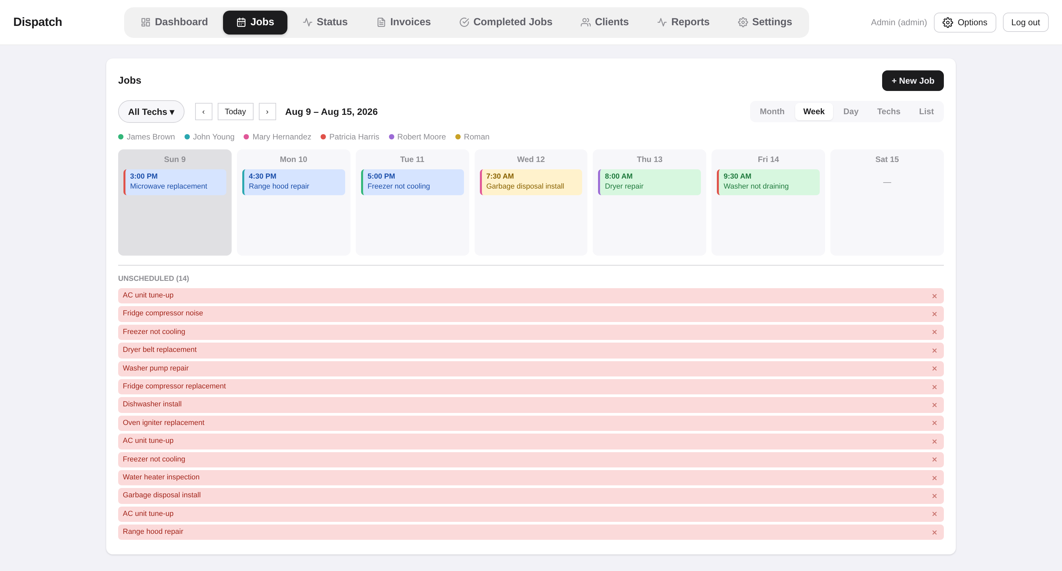The height and width of the screenshot is (571, 1062).
Task: Open unscheduled Water heater inspection row
Action: (531, 478)
